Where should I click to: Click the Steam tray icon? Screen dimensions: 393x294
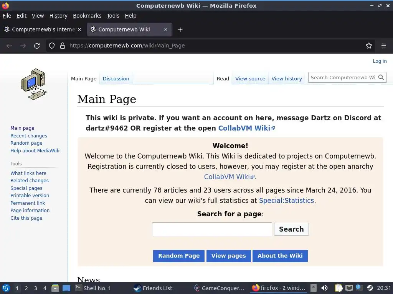coord(370,288)
